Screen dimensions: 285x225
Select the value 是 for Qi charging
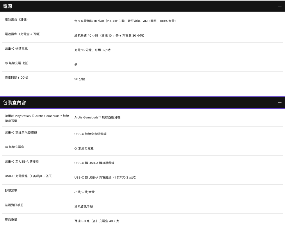pyautogui.click(x=76, y=64)
